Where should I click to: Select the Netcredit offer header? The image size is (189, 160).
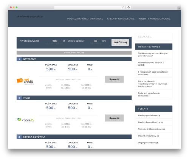coord(74,59)
